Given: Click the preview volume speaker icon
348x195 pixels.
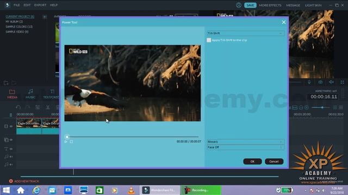Looking at the screenshot, I should (331, 82).
